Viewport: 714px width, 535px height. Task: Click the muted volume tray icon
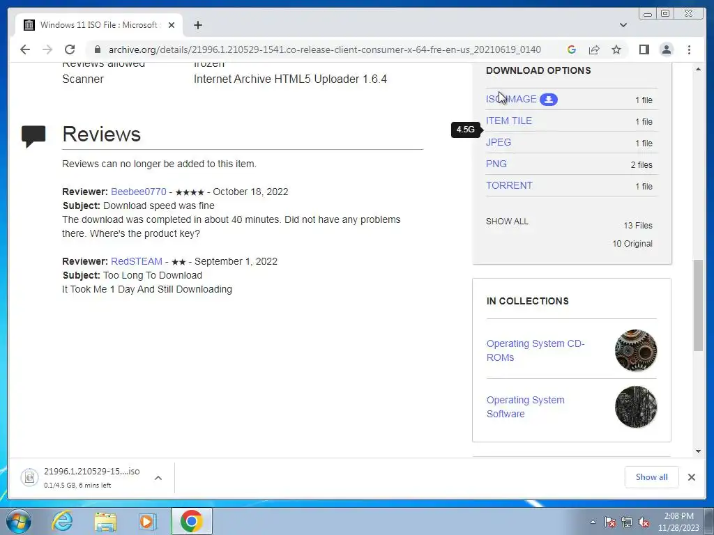(644, 522)
